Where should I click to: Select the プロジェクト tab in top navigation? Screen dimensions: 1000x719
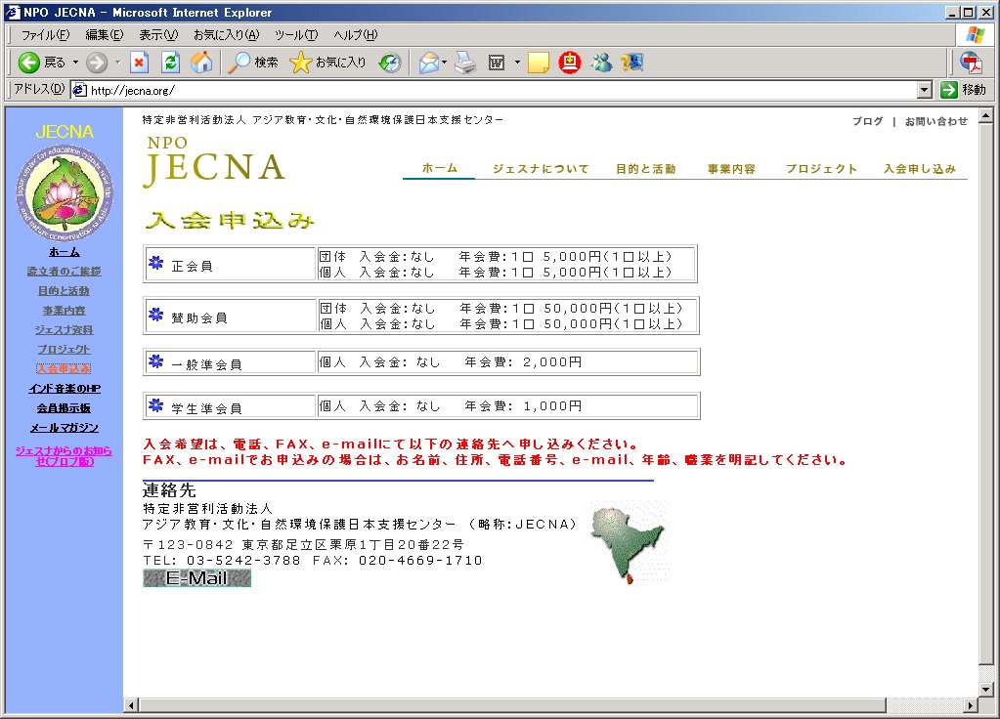pos(821,169)
